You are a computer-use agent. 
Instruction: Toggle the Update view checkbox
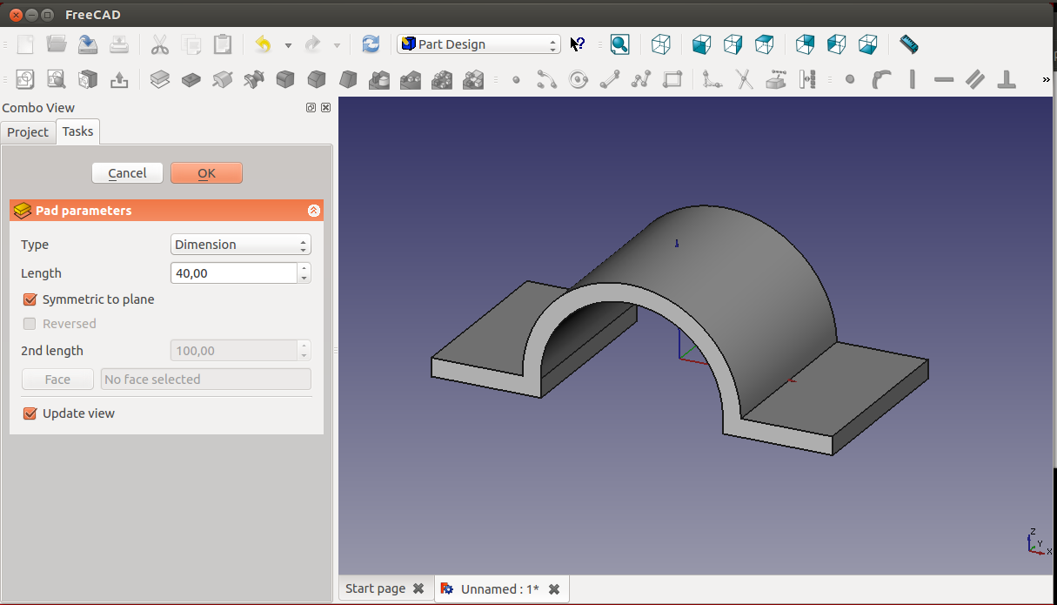pyautogui.click(x=30, y=413)
